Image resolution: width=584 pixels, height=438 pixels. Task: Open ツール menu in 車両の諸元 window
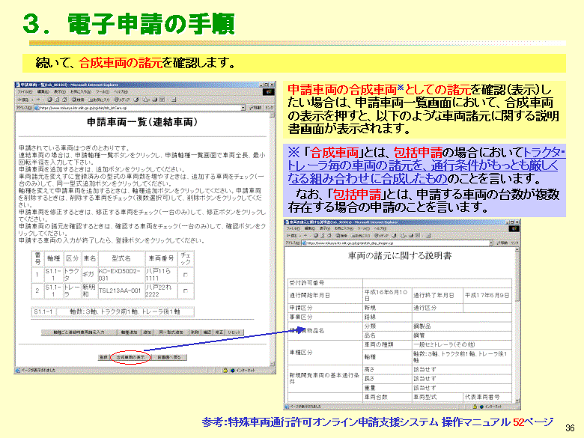click(364, 228)
